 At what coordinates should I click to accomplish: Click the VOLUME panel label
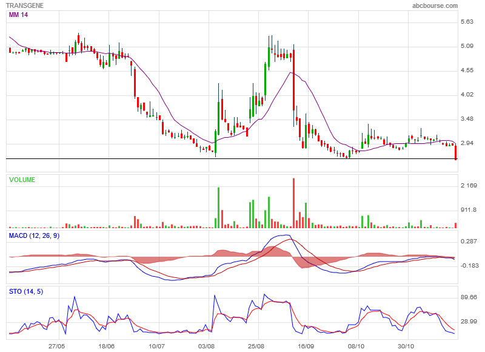[x=22, y=180]
